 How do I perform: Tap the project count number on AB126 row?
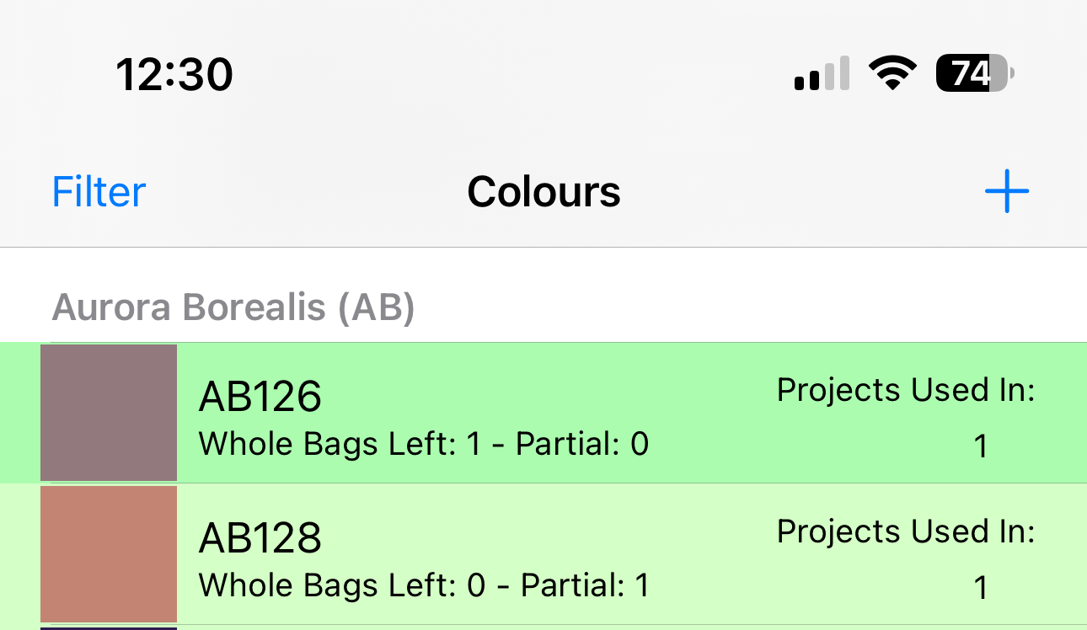[981, 446]
